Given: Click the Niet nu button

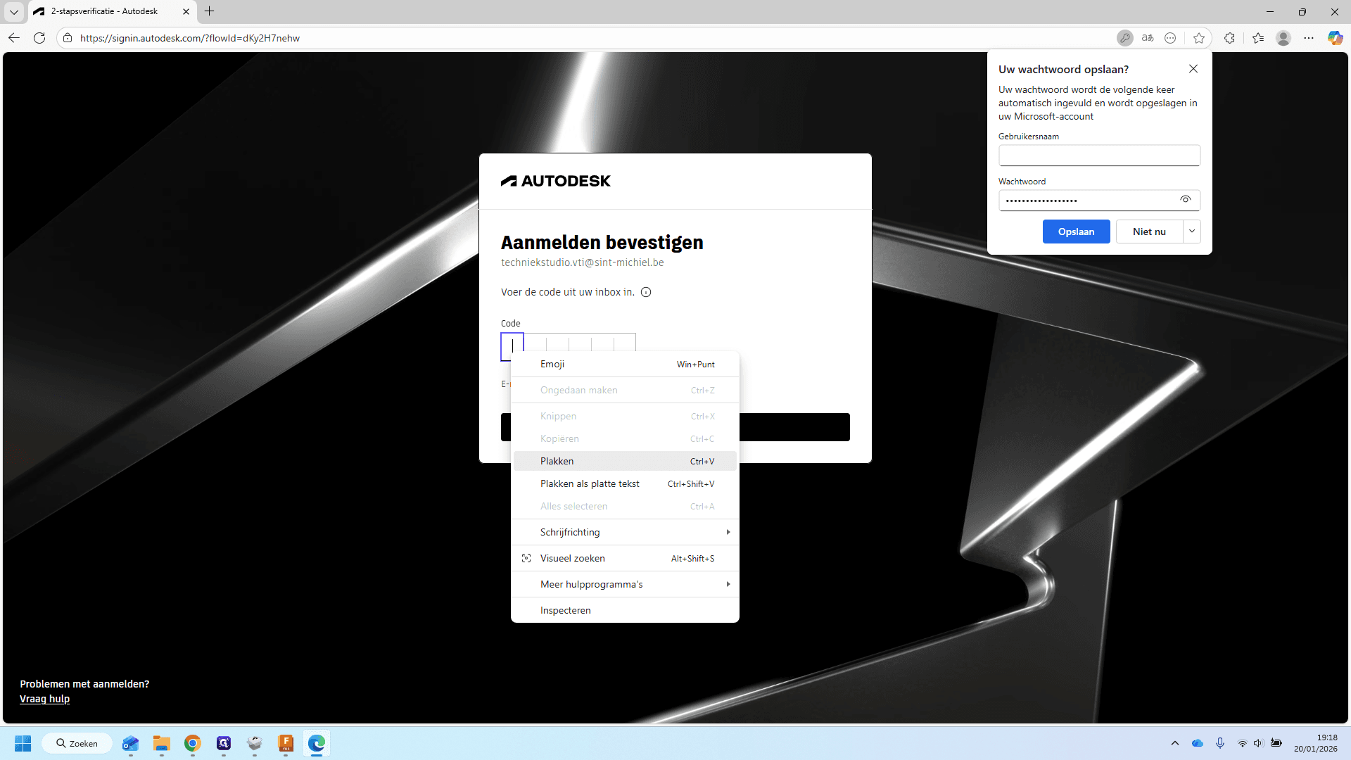Looking at the screenshot, I should pyautogui.click(x=1149, y=232).
